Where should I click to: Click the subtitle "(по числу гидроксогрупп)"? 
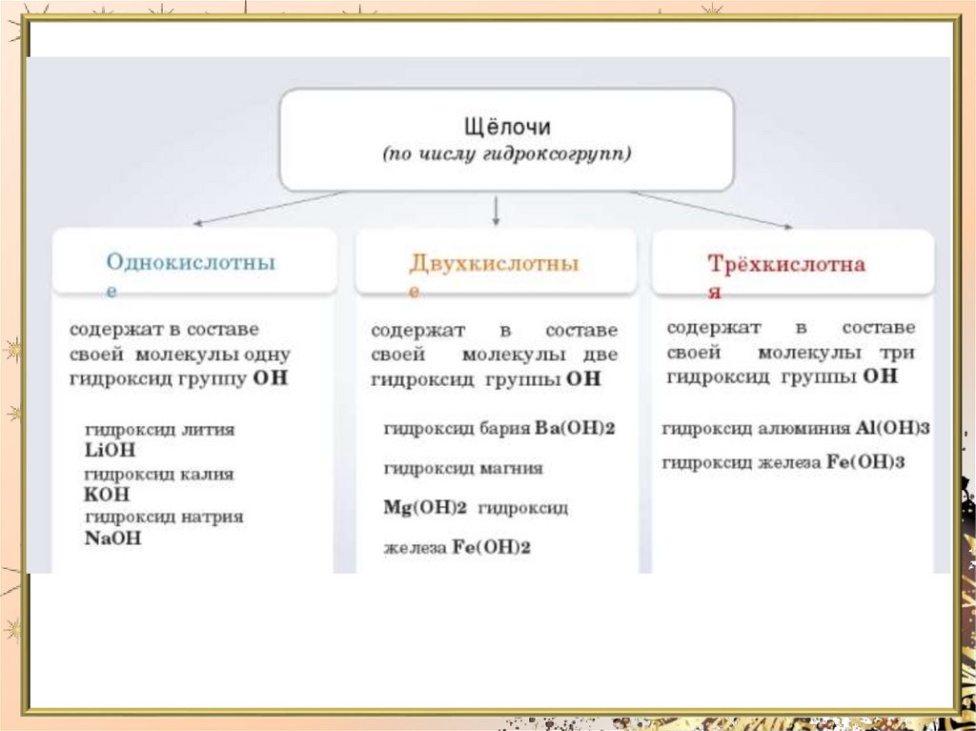pos(507,153)
